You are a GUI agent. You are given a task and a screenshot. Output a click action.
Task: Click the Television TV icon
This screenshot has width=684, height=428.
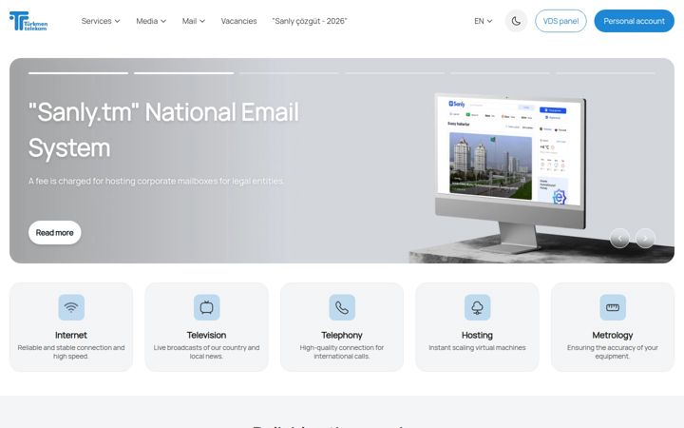206,307
